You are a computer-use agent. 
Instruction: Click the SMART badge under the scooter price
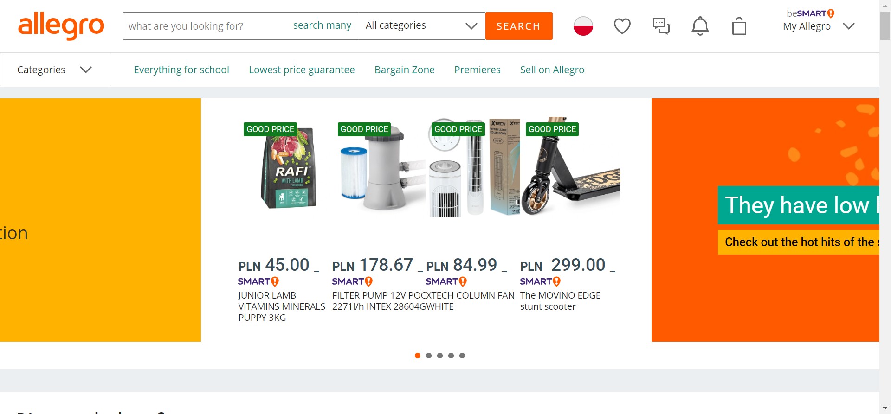point(540,281)
